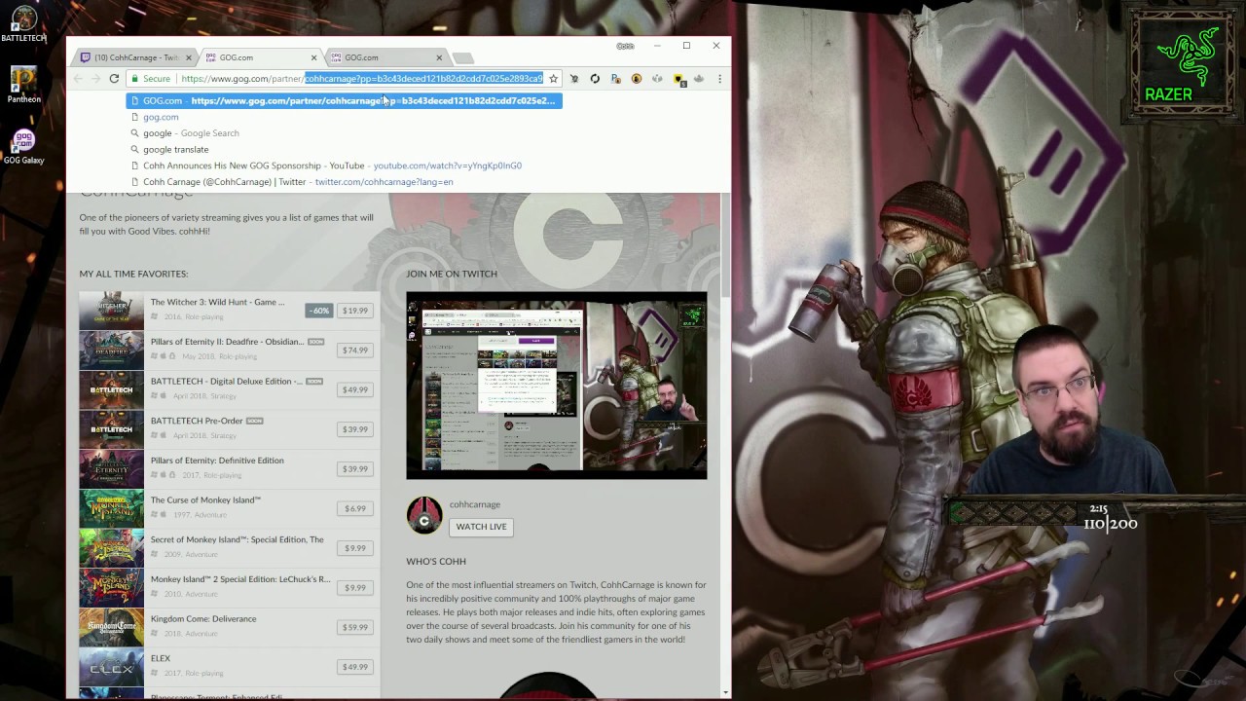The height and width of the screenshot is (701, 1246).
Task: Click the yellow badge extension icon
Action: coord(679,80)
